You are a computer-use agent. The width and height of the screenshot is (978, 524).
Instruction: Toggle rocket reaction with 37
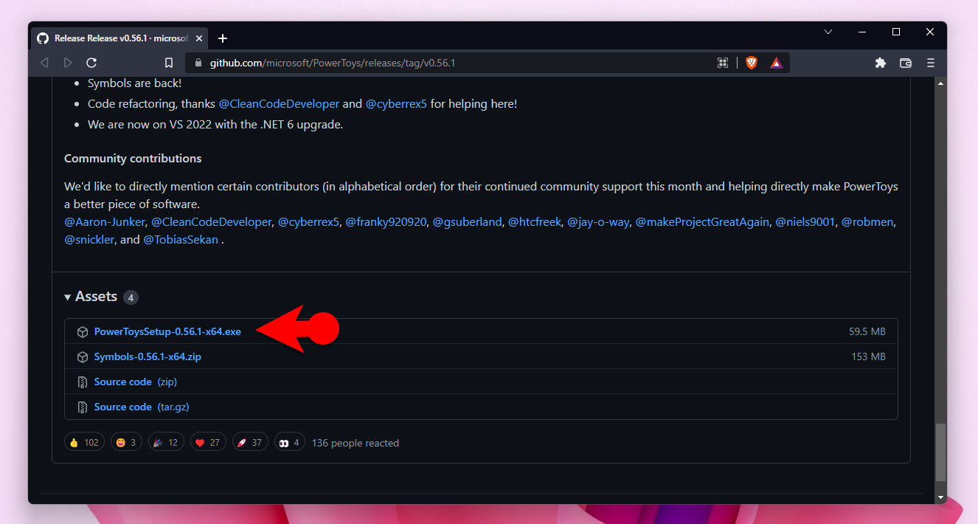[250, 443]
